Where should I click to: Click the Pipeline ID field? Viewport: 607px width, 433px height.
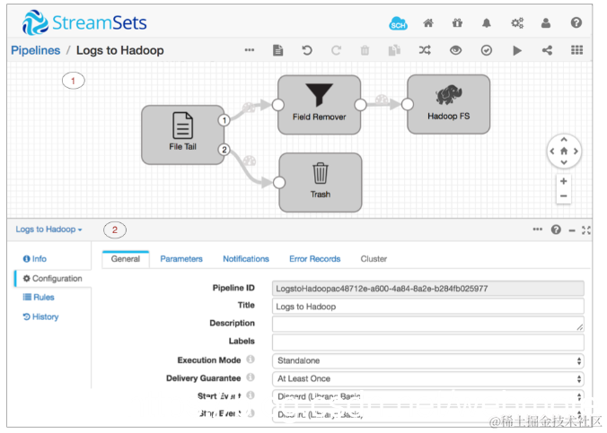coord(427,289)
